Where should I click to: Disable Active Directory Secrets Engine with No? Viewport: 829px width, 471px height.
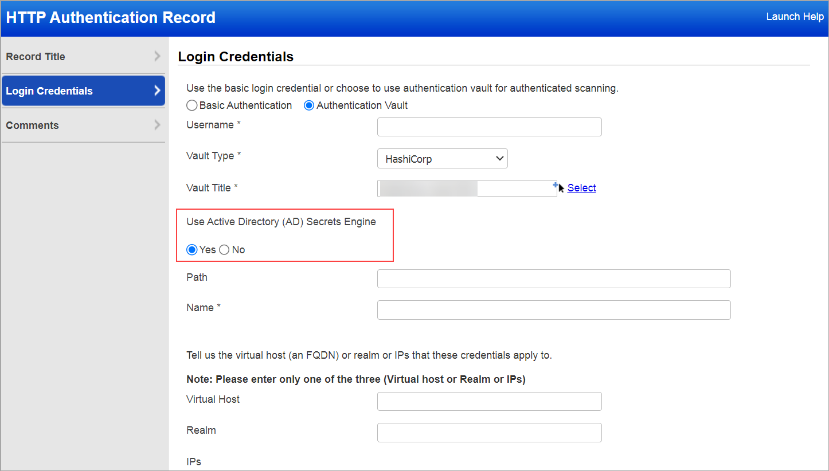(x=224, y=249)
